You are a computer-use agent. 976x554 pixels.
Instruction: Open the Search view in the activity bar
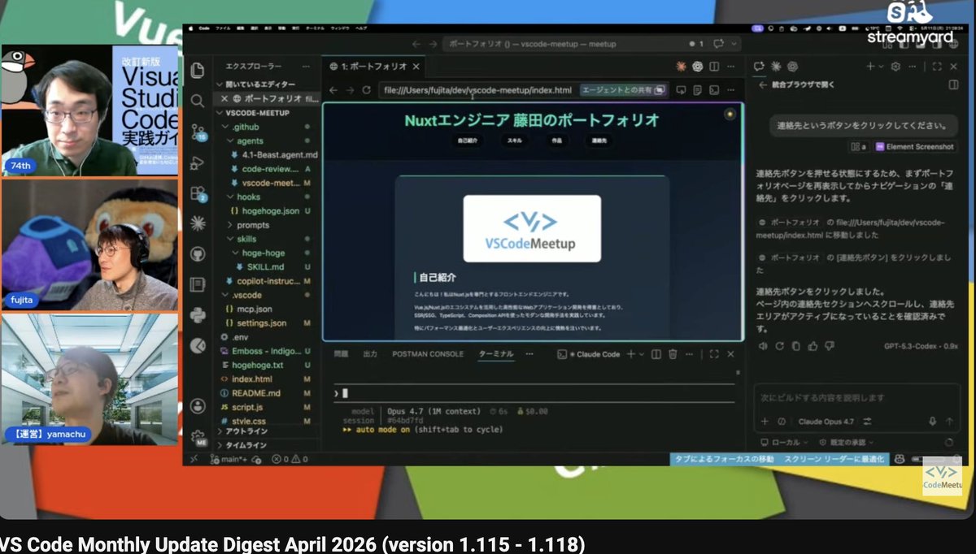point(197,101)
